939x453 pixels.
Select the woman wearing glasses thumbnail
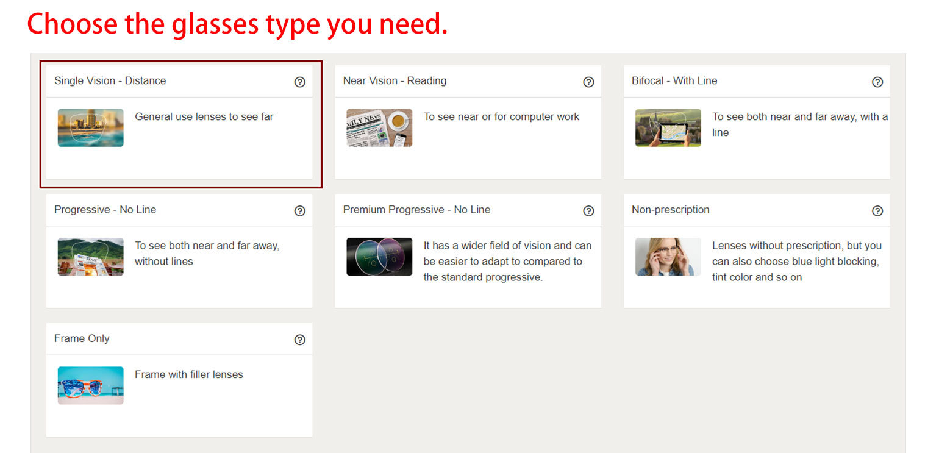pyautogui.click(x=668, y=257)
